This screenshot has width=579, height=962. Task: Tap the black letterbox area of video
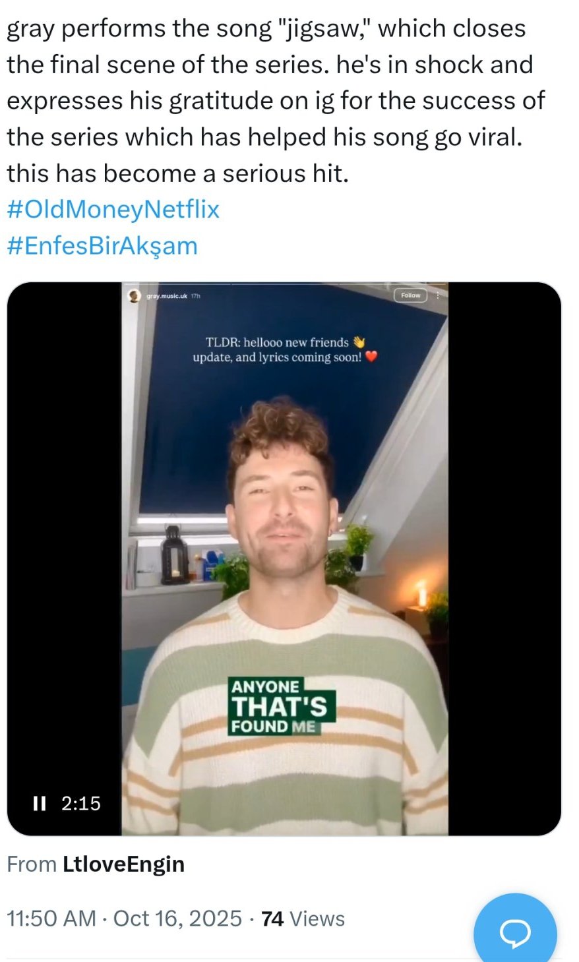point(64,527)
